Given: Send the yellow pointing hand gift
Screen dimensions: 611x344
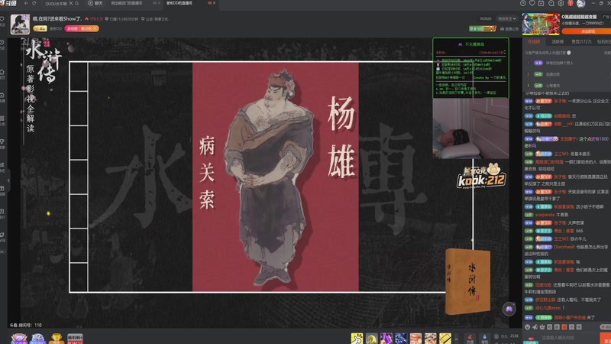Looking at the screenshot, I should [357, 339].
